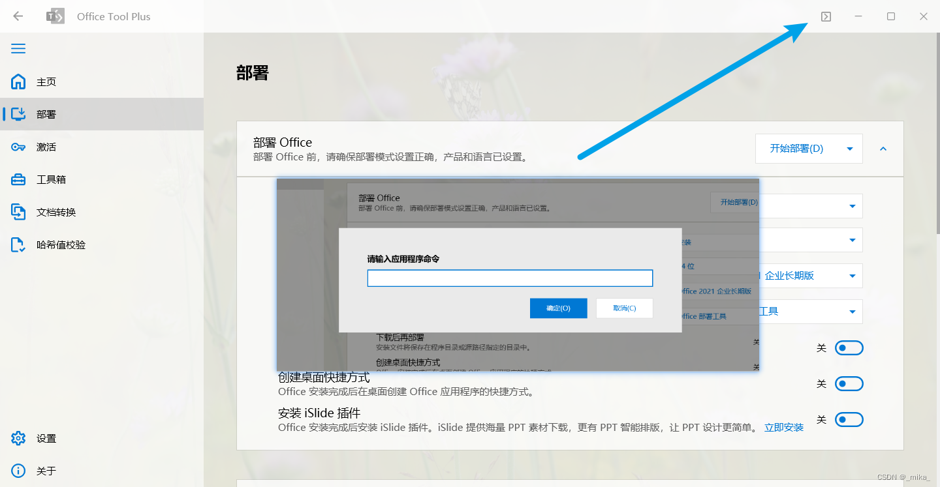This screenshot has height=487, width=940.
Task: Maximize the Office Tool Plus window
Action: [890, 16]
